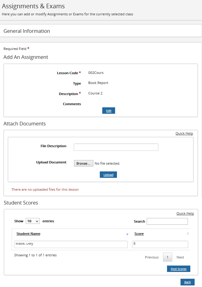This screenshot has height=287, width=202.
Task: Click the Student Name sort arrow icon
Action: coord(127,234)
